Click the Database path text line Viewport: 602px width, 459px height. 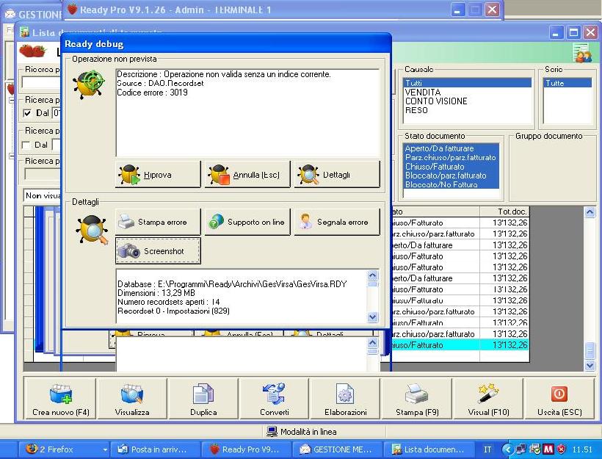(x=232, y=284)
